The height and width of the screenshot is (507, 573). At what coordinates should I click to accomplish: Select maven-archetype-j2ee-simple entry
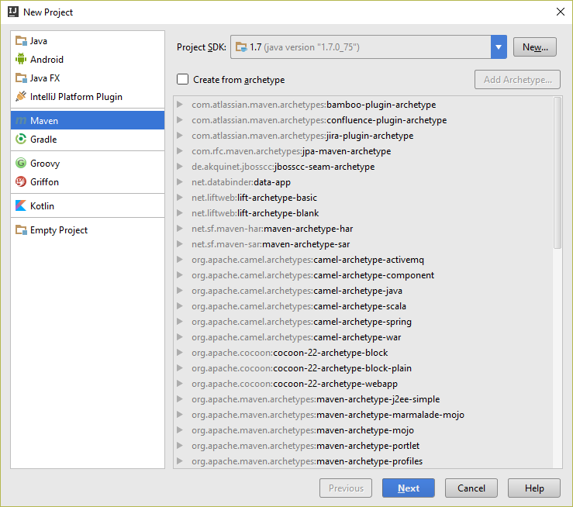[316, 399]
